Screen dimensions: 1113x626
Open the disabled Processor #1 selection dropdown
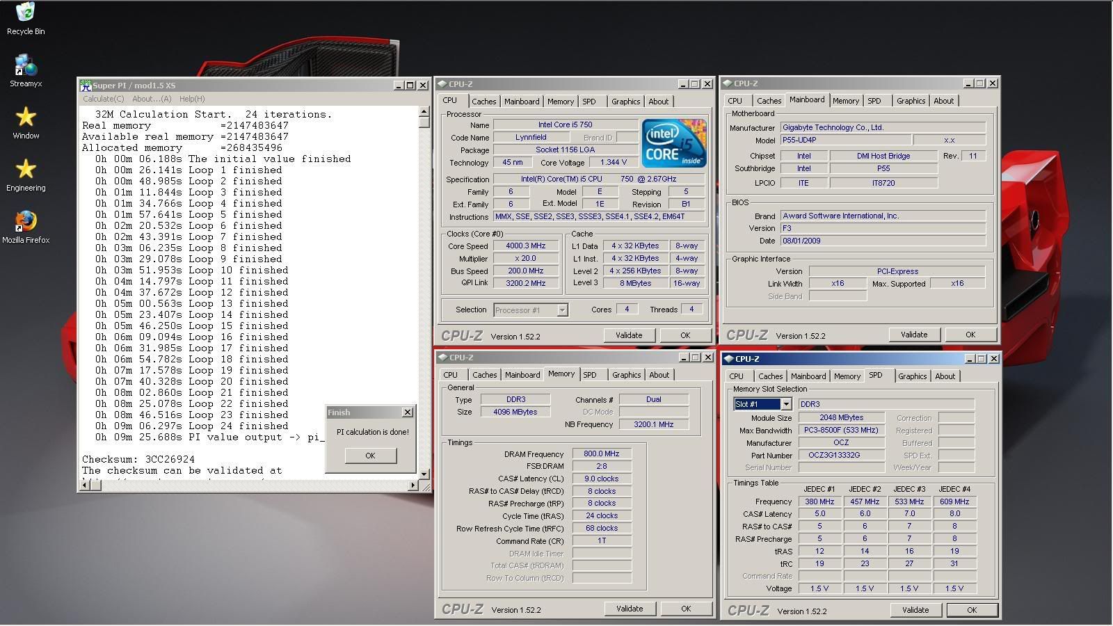tap(562, 310)
